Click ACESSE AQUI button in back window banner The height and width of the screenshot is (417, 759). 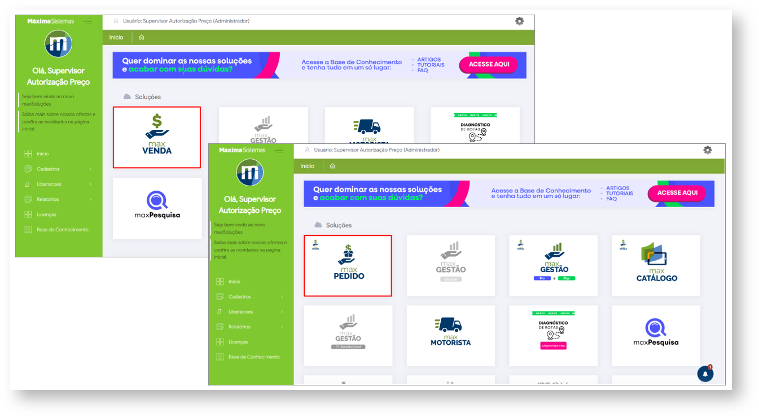point(489,64)
